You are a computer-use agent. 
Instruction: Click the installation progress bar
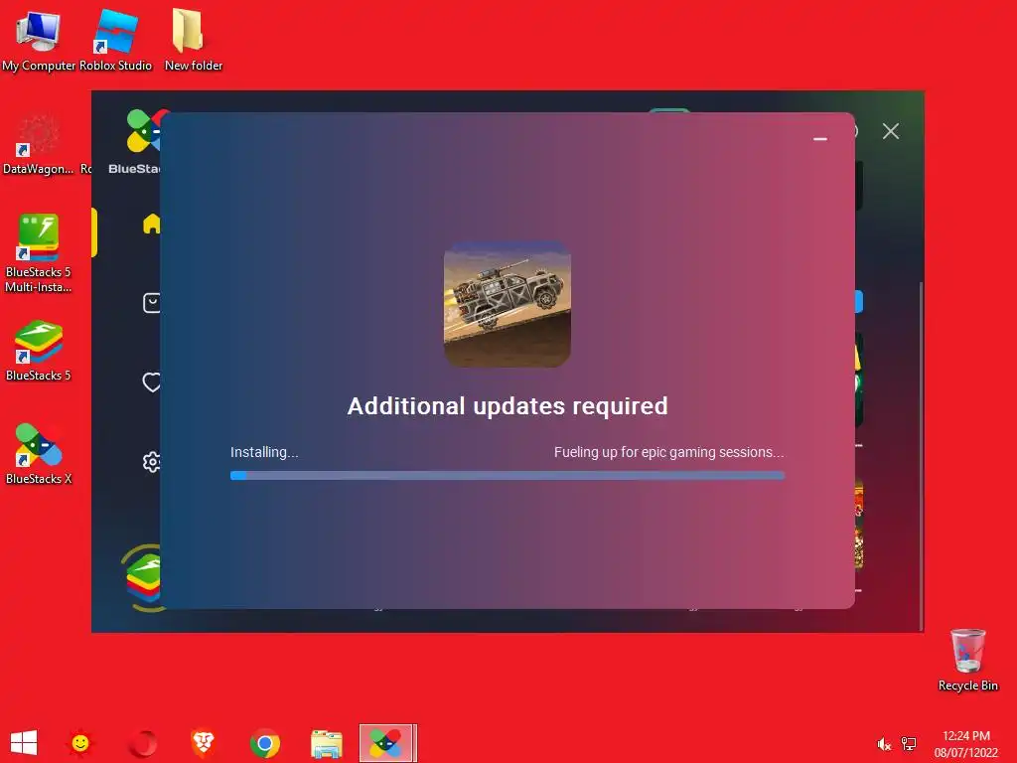508,476
